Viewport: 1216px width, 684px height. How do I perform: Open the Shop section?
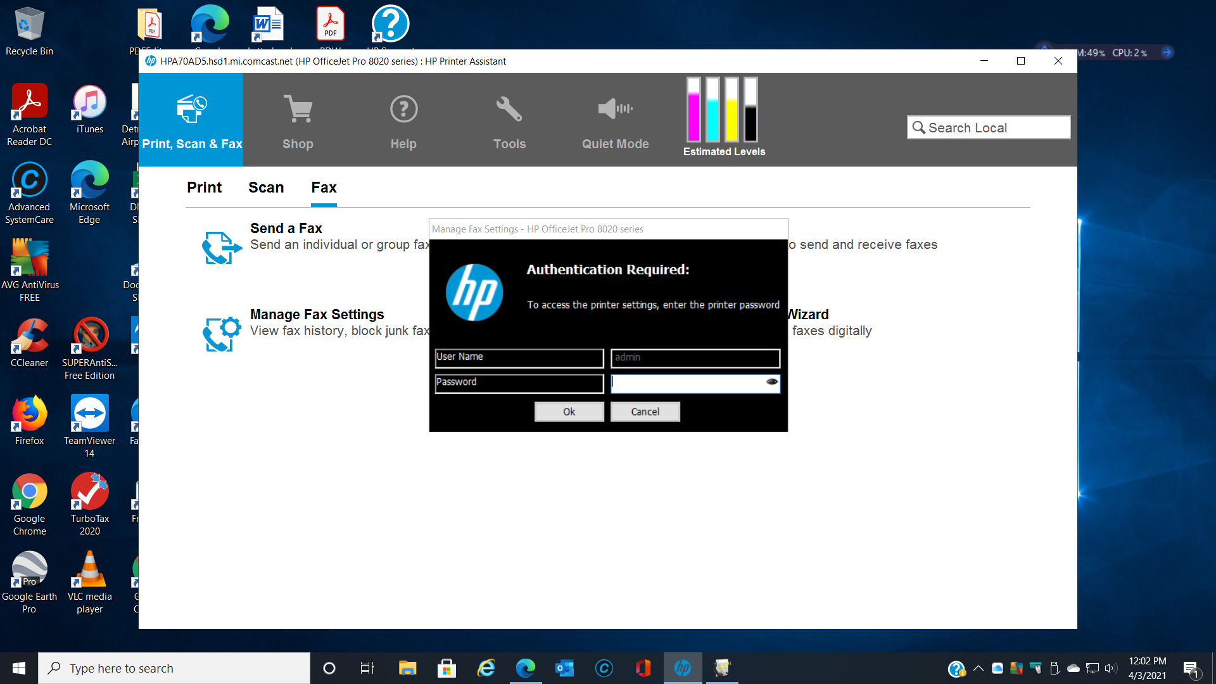pos(298,120)
